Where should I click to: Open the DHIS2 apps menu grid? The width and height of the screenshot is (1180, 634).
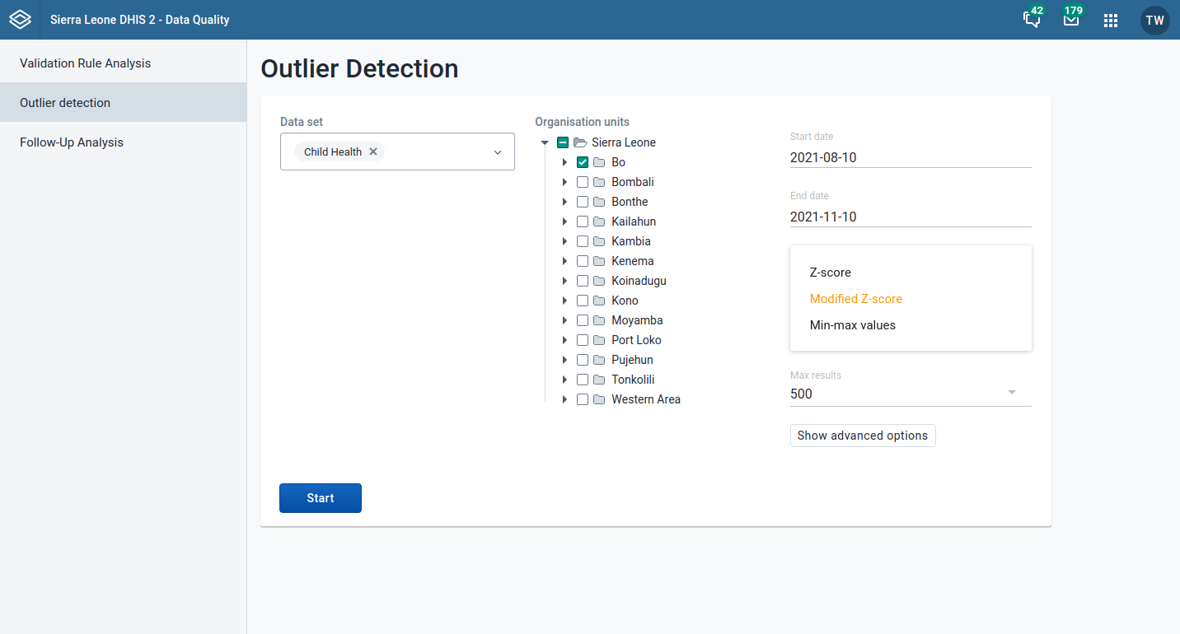tap(1110, 20)
